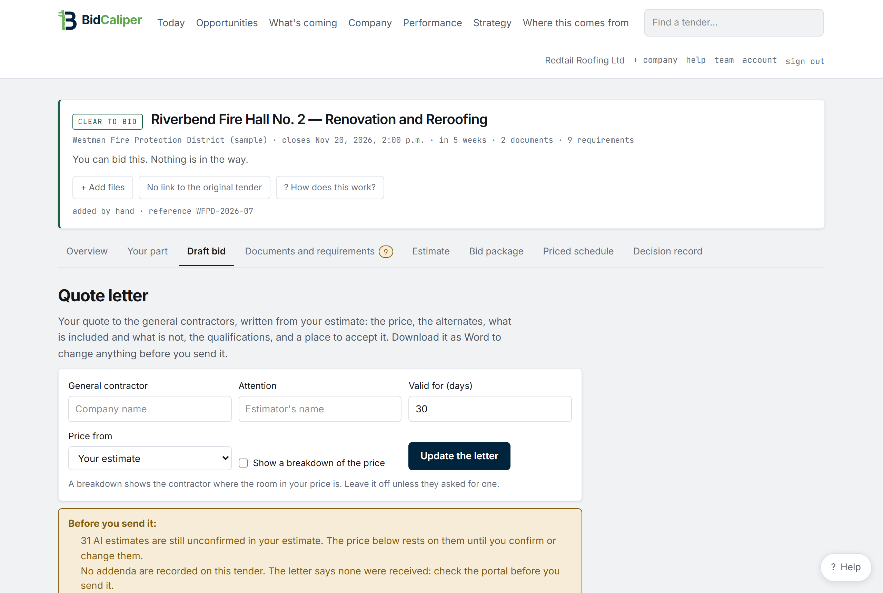Open the help link in header
This screenshot has width=883, height=593.
point(695,60)
